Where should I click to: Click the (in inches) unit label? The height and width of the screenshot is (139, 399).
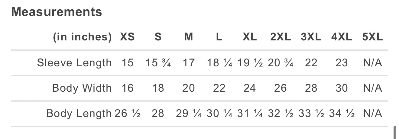coord(83,37)
